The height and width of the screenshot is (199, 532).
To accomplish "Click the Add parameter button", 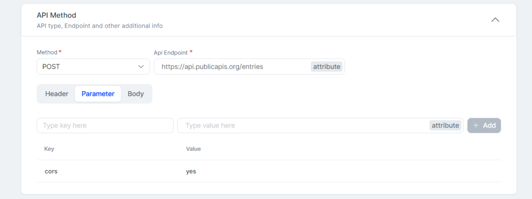I will coord(484,125).
